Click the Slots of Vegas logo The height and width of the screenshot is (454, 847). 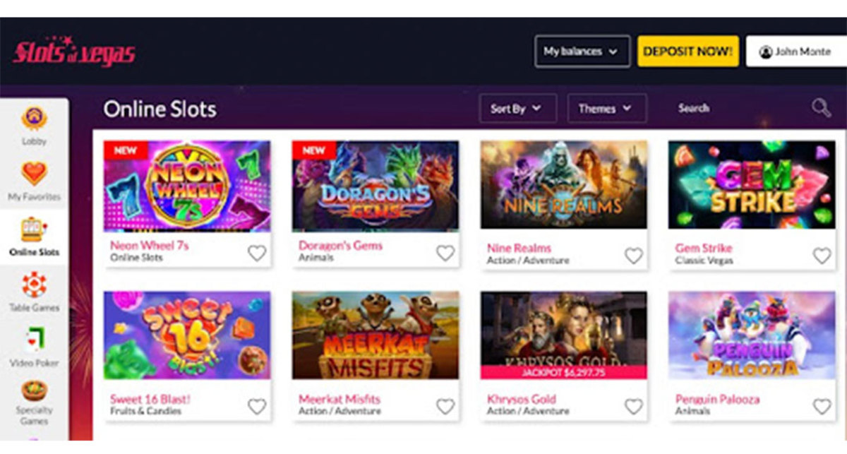(74, 52)
